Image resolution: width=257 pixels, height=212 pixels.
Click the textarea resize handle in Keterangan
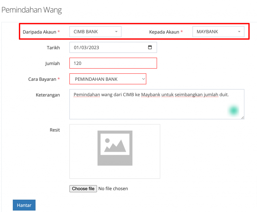(x=242, y=117)
